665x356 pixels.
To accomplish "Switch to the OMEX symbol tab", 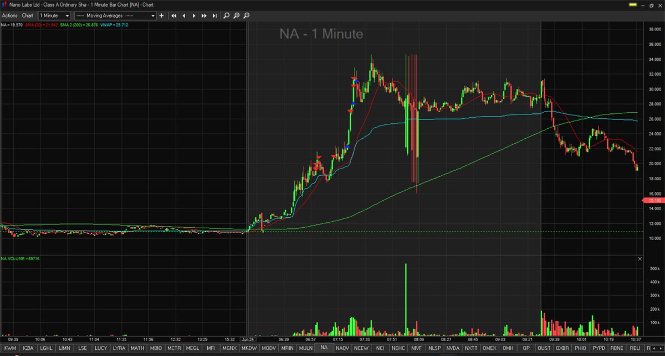I will (x=490, y=348).
